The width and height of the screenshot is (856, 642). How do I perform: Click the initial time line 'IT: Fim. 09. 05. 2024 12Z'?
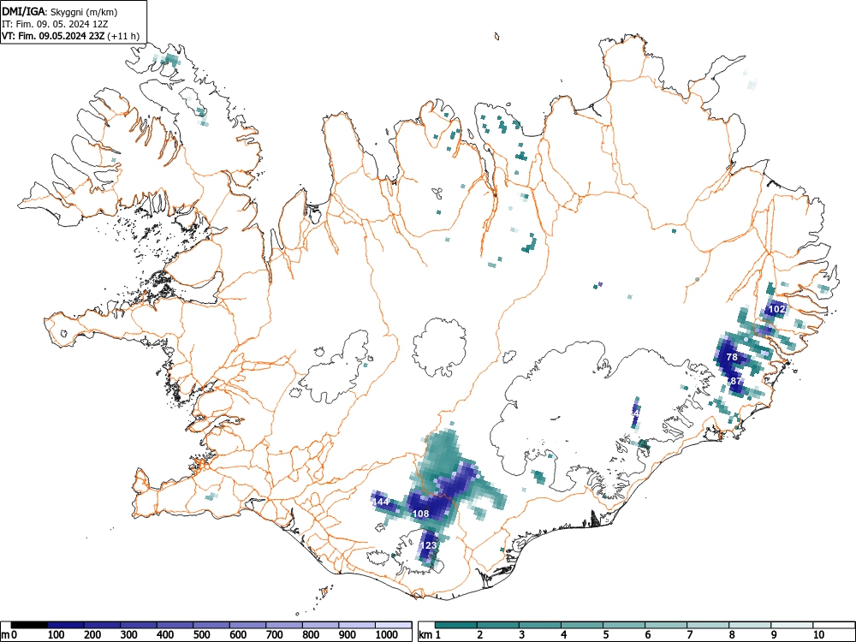(56, 24)
